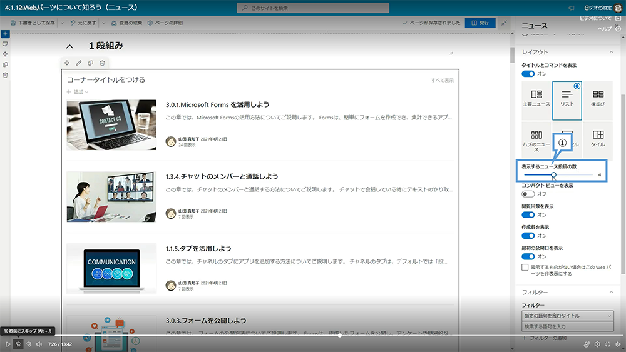Click the Stream logo icon in player controls
This screenshot has width=626, height=352.
pos(618,344)
